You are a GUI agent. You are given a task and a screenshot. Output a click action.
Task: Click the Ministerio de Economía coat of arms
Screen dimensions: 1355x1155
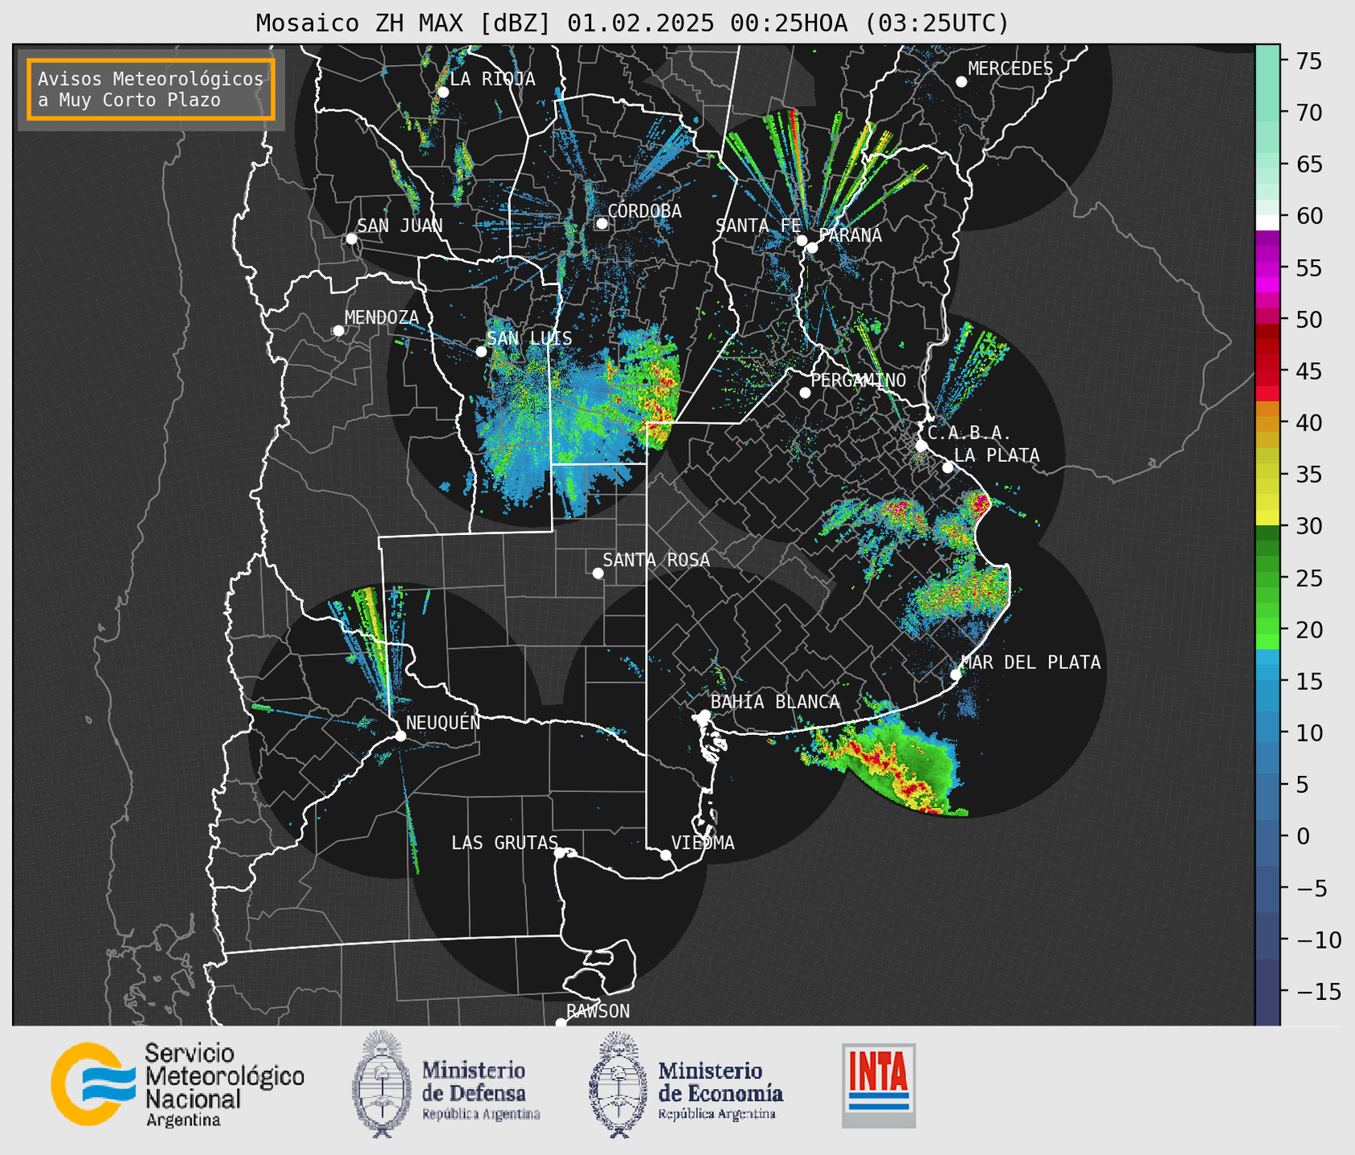pyautogui.click(x=618, y=1084)
